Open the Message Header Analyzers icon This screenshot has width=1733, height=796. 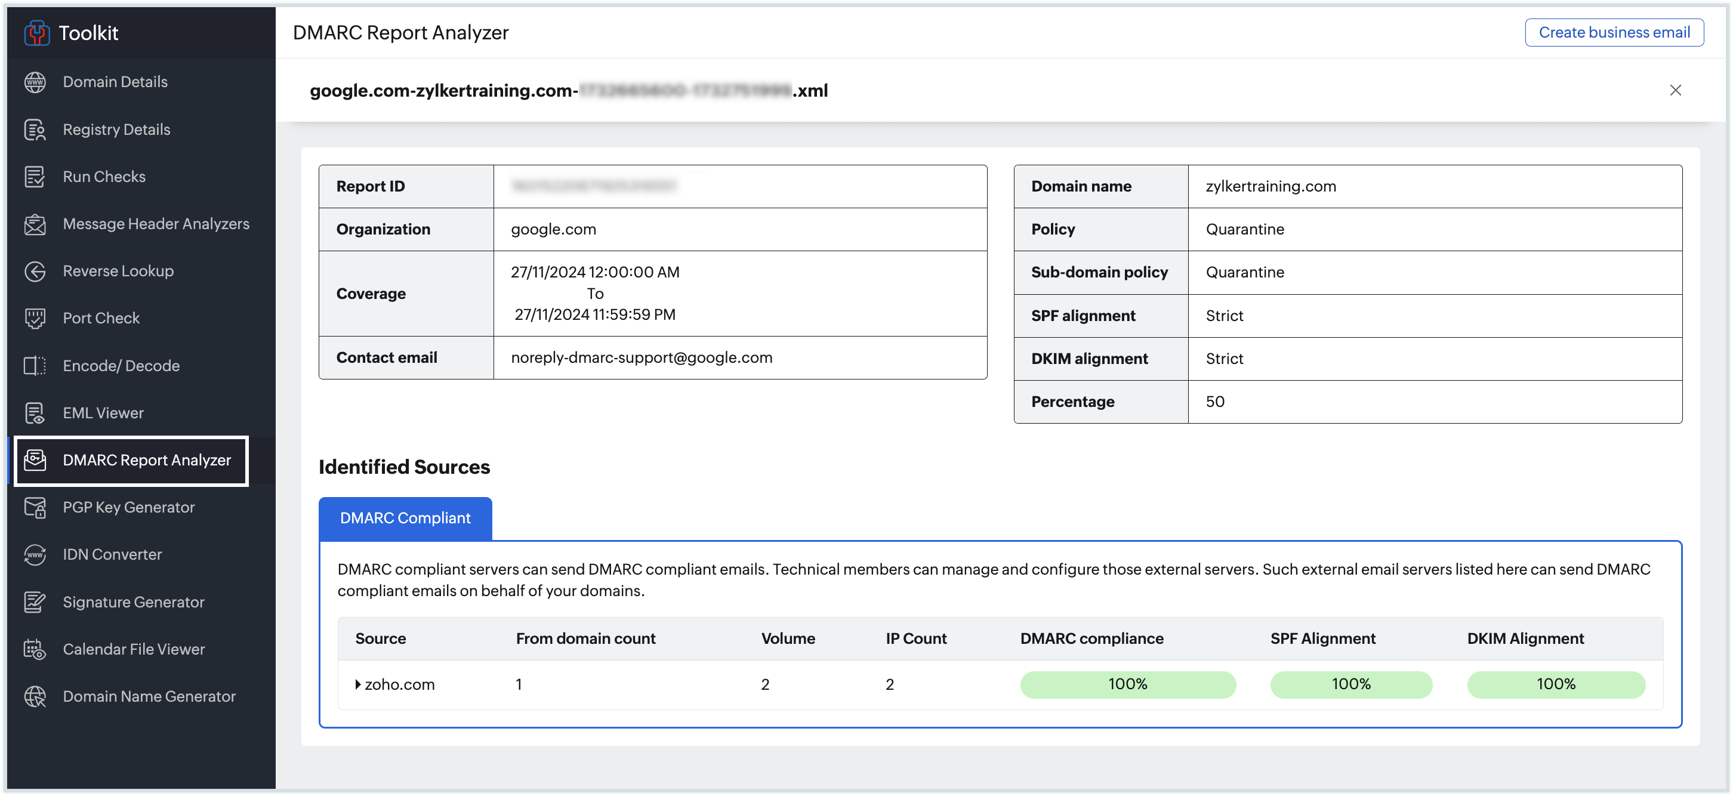pos(34,223)
